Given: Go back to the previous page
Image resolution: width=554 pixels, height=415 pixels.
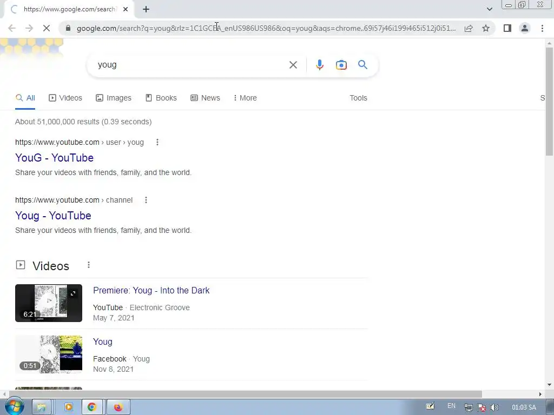Looking at the screenshot, I should [12, 28].
